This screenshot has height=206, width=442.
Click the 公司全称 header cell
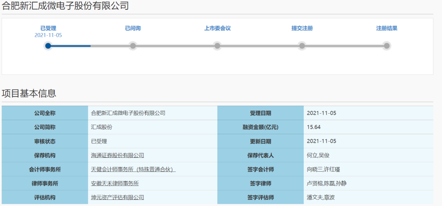(x=45, y=113)
